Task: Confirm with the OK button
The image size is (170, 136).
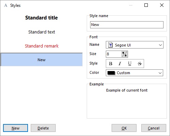Action: click(124, 128)
